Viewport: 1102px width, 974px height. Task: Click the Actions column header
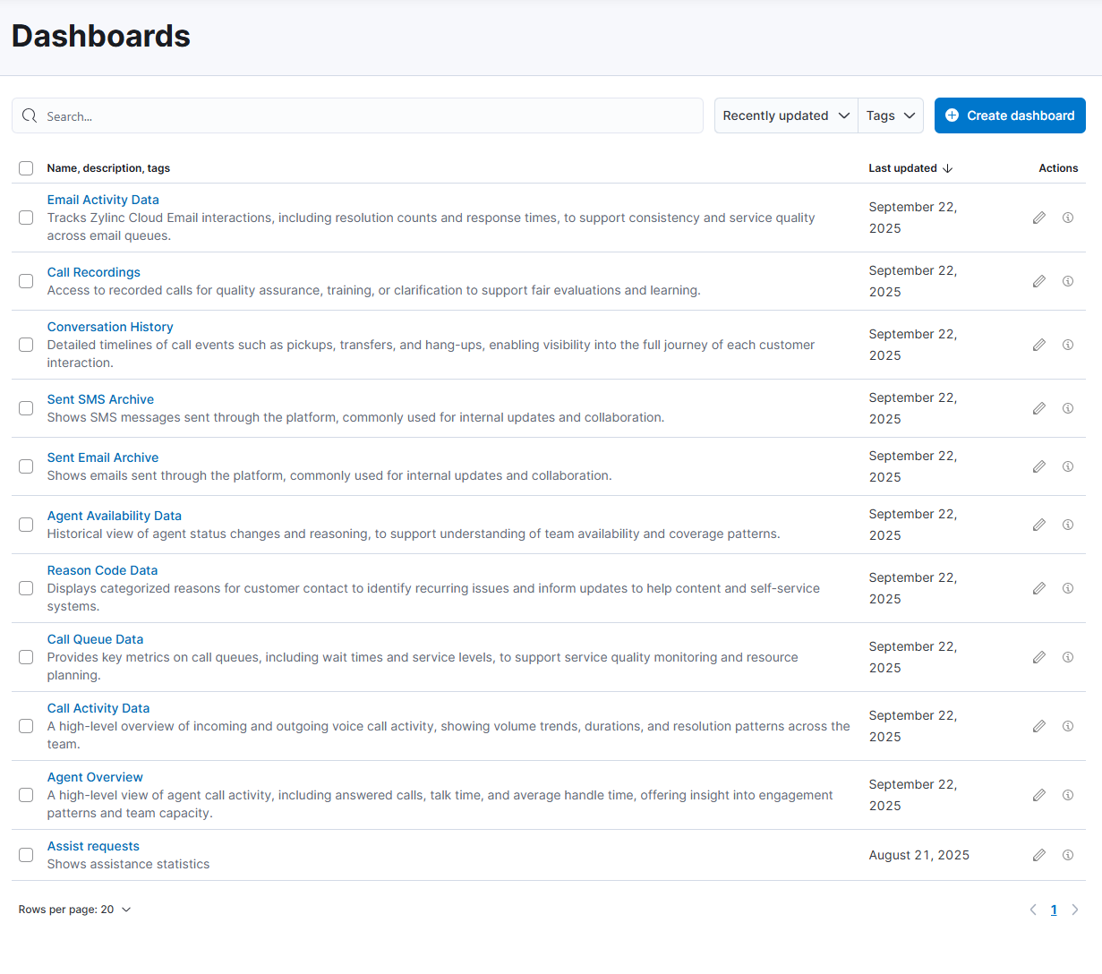pyautogui.click(x=1058, y=168)
